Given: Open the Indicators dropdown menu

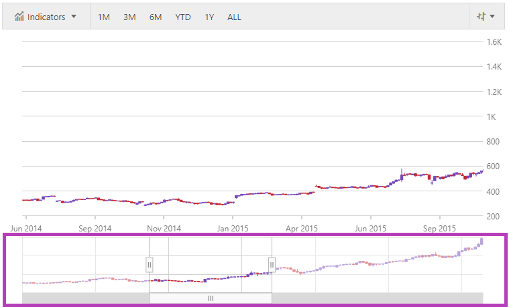Looking at the screenshot, I should [x=46, y=17].
